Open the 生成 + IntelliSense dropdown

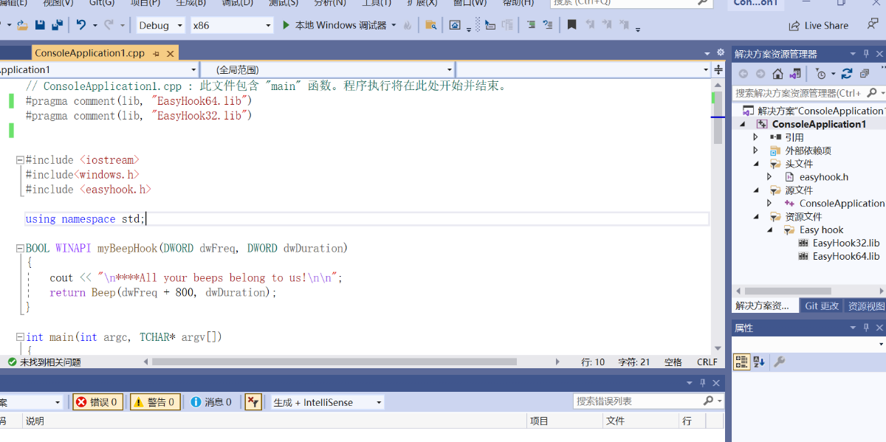click(x=327, y=402)
